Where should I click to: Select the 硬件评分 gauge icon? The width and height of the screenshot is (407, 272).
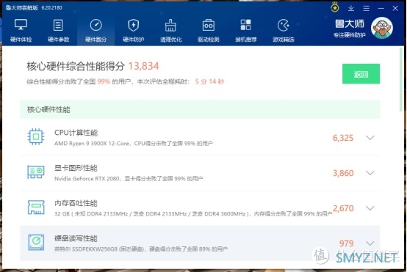tap(96, 25)
